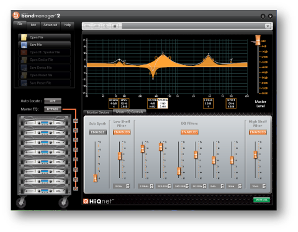Click the Sub Synth ENABLE button

(x=97, y=132)
